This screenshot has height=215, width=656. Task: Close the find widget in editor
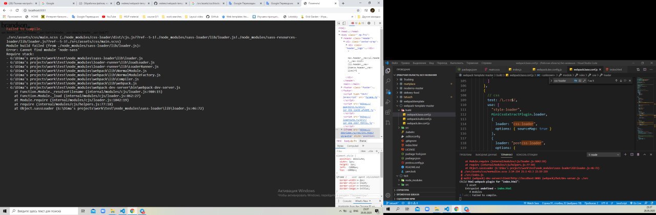630,80
